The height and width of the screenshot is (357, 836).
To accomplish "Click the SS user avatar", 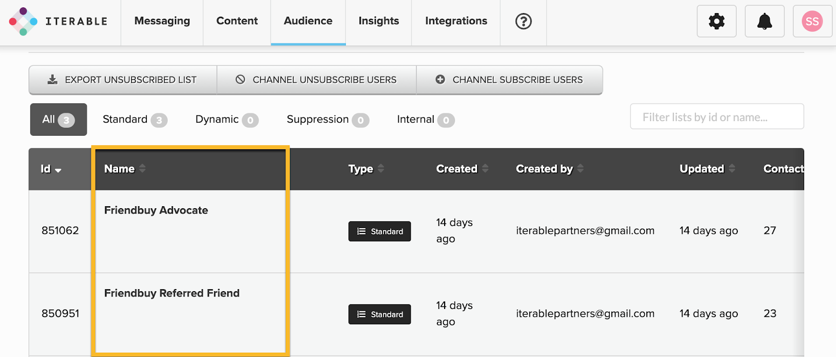I will point(812,21).
